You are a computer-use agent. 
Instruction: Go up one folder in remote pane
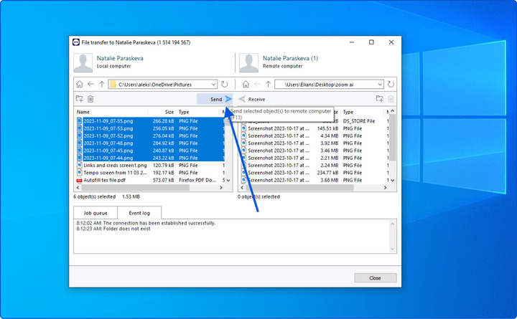click(268, 85)
